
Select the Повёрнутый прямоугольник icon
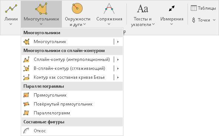tap(26, 104)
